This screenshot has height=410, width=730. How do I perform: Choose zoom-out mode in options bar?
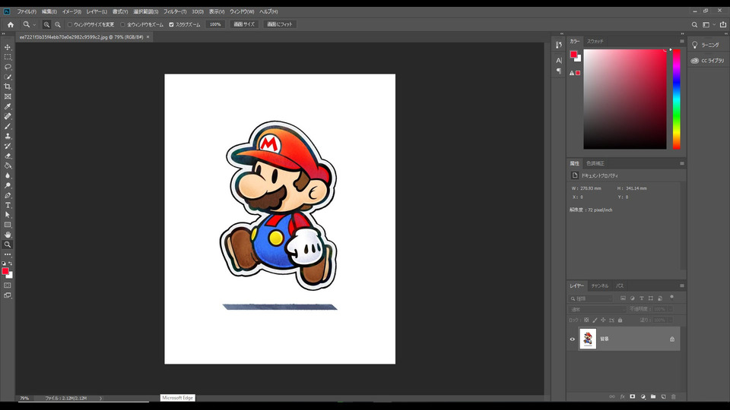point(58,24)
